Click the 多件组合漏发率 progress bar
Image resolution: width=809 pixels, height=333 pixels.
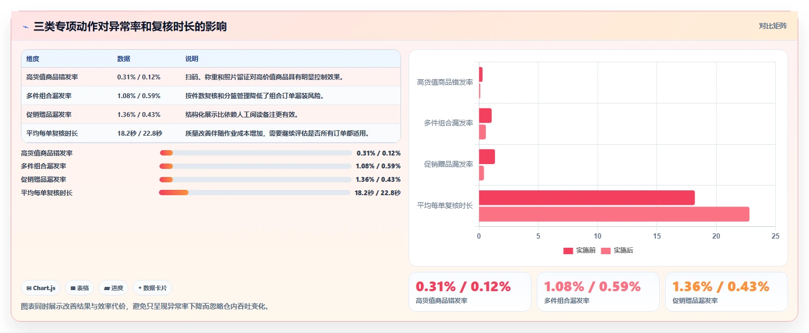tap(256, 166)
